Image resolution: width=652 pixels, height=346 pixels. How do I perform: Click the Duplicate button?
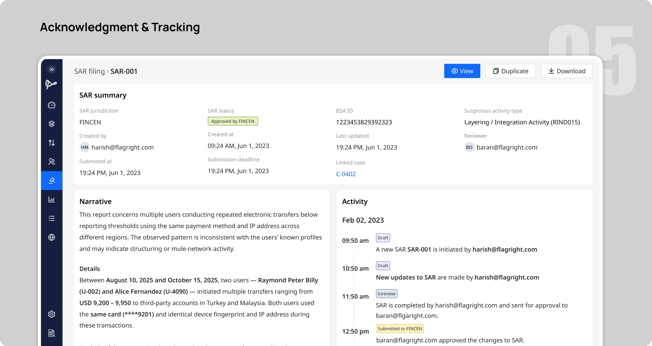[x=510, y=71]
